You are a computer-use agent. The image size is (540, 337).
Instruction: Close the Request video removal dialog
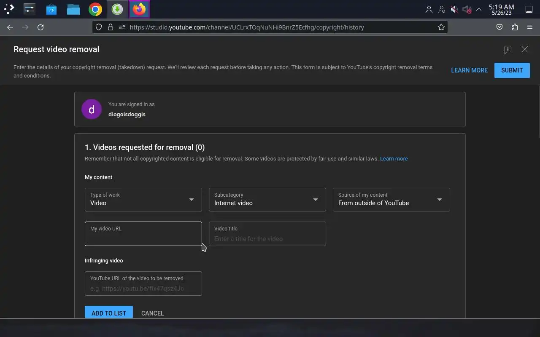[x=525, y=49]
